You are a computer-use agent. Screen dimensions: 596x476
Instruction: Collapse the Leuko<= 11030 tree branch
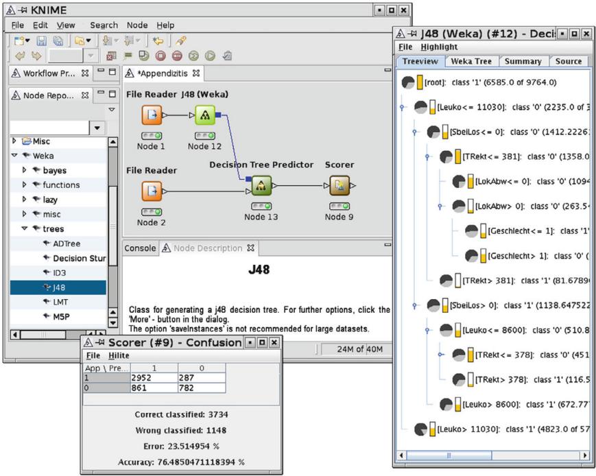click(x=403, y=107)
